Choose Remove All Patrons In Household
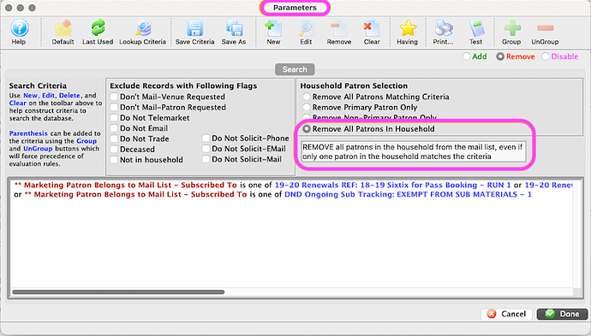This screenshot has height=336, width=591. coord(307,129)
